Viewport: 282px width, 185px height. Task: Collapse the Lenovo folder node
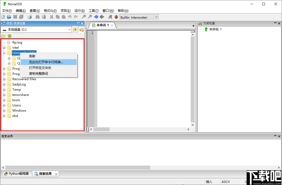4,53
